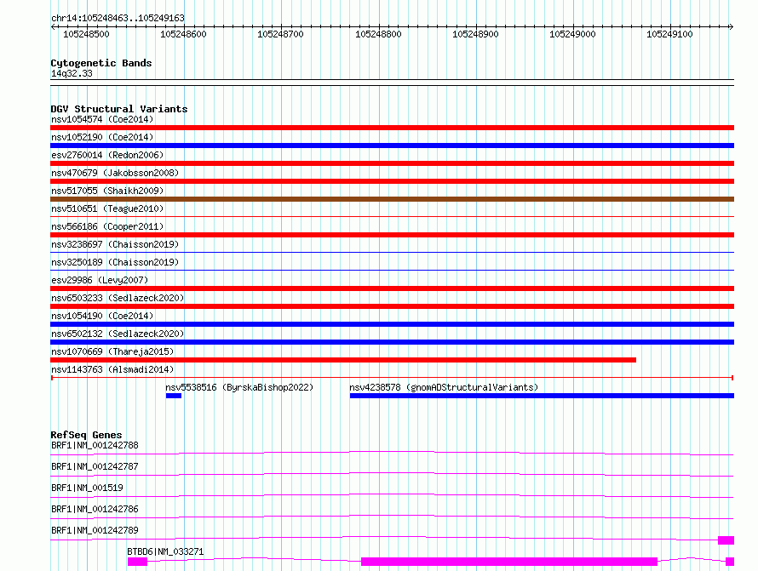The image size is (758, 571).
Task: Click the brown nsv517055 (Shaikh2009) bar
Action: [x=392, y=199]
